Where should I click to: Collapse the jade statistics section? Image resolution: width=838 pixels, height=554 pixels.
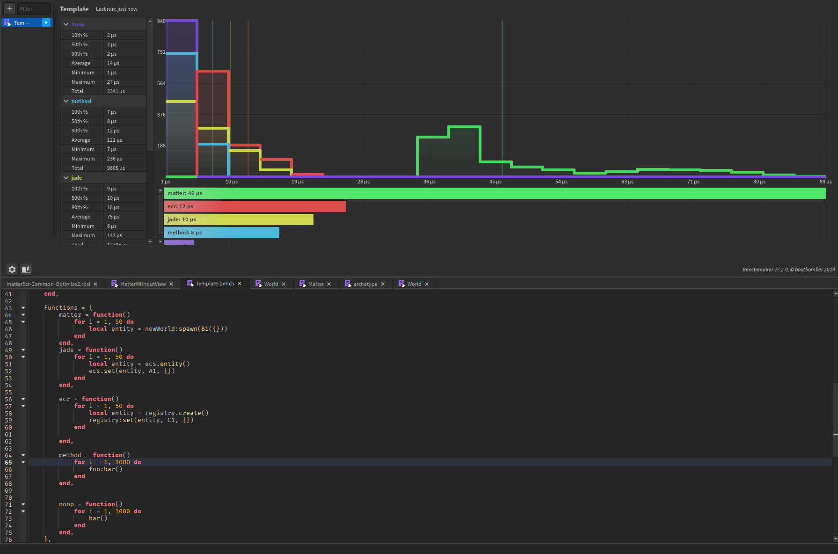[x=66, y=178]
